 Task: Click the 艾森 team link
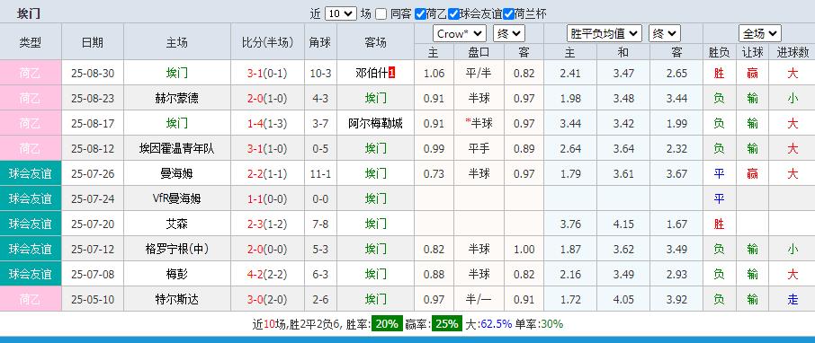pyautogui.click(x=177, y=224)
